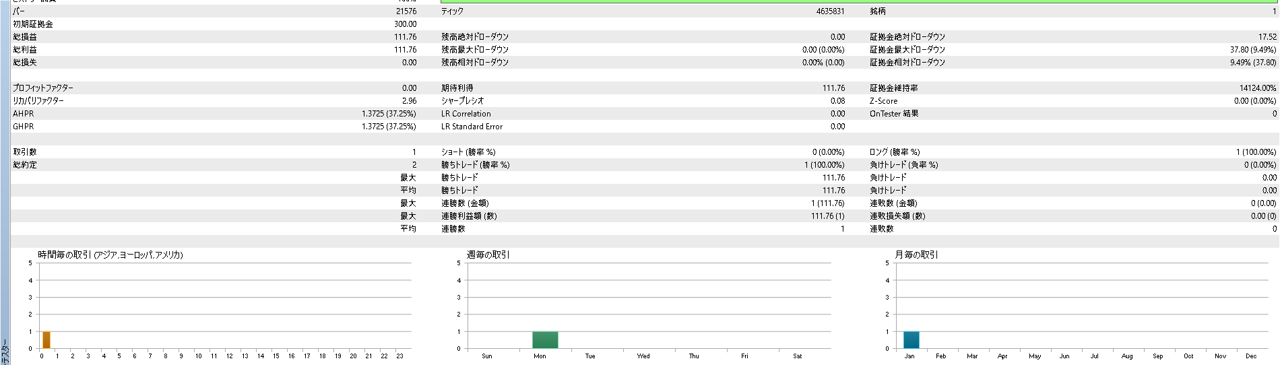Select the value 37.80 (9.49%)
This screenshot has height=365, width=1280.
(1253, 50)
